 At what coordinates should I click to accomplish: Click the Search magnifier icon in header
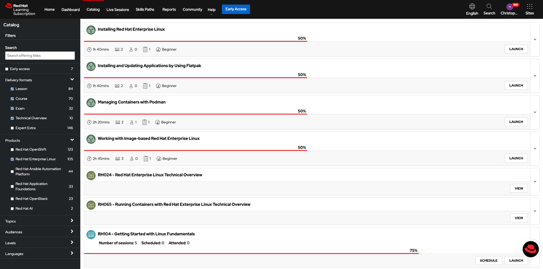click(489, 7)
